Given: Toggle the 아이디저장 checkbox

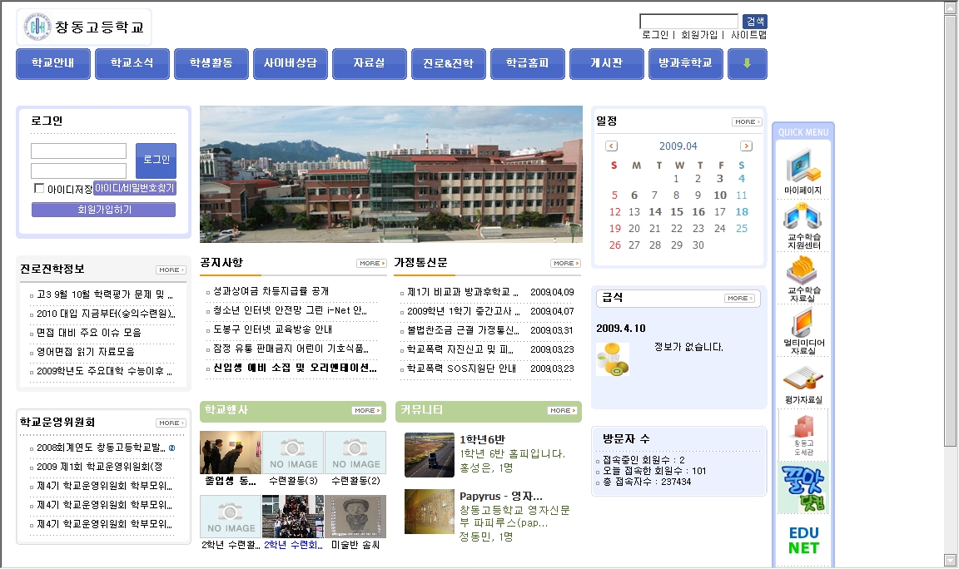Looking at the screenshot, I should 39,189.
